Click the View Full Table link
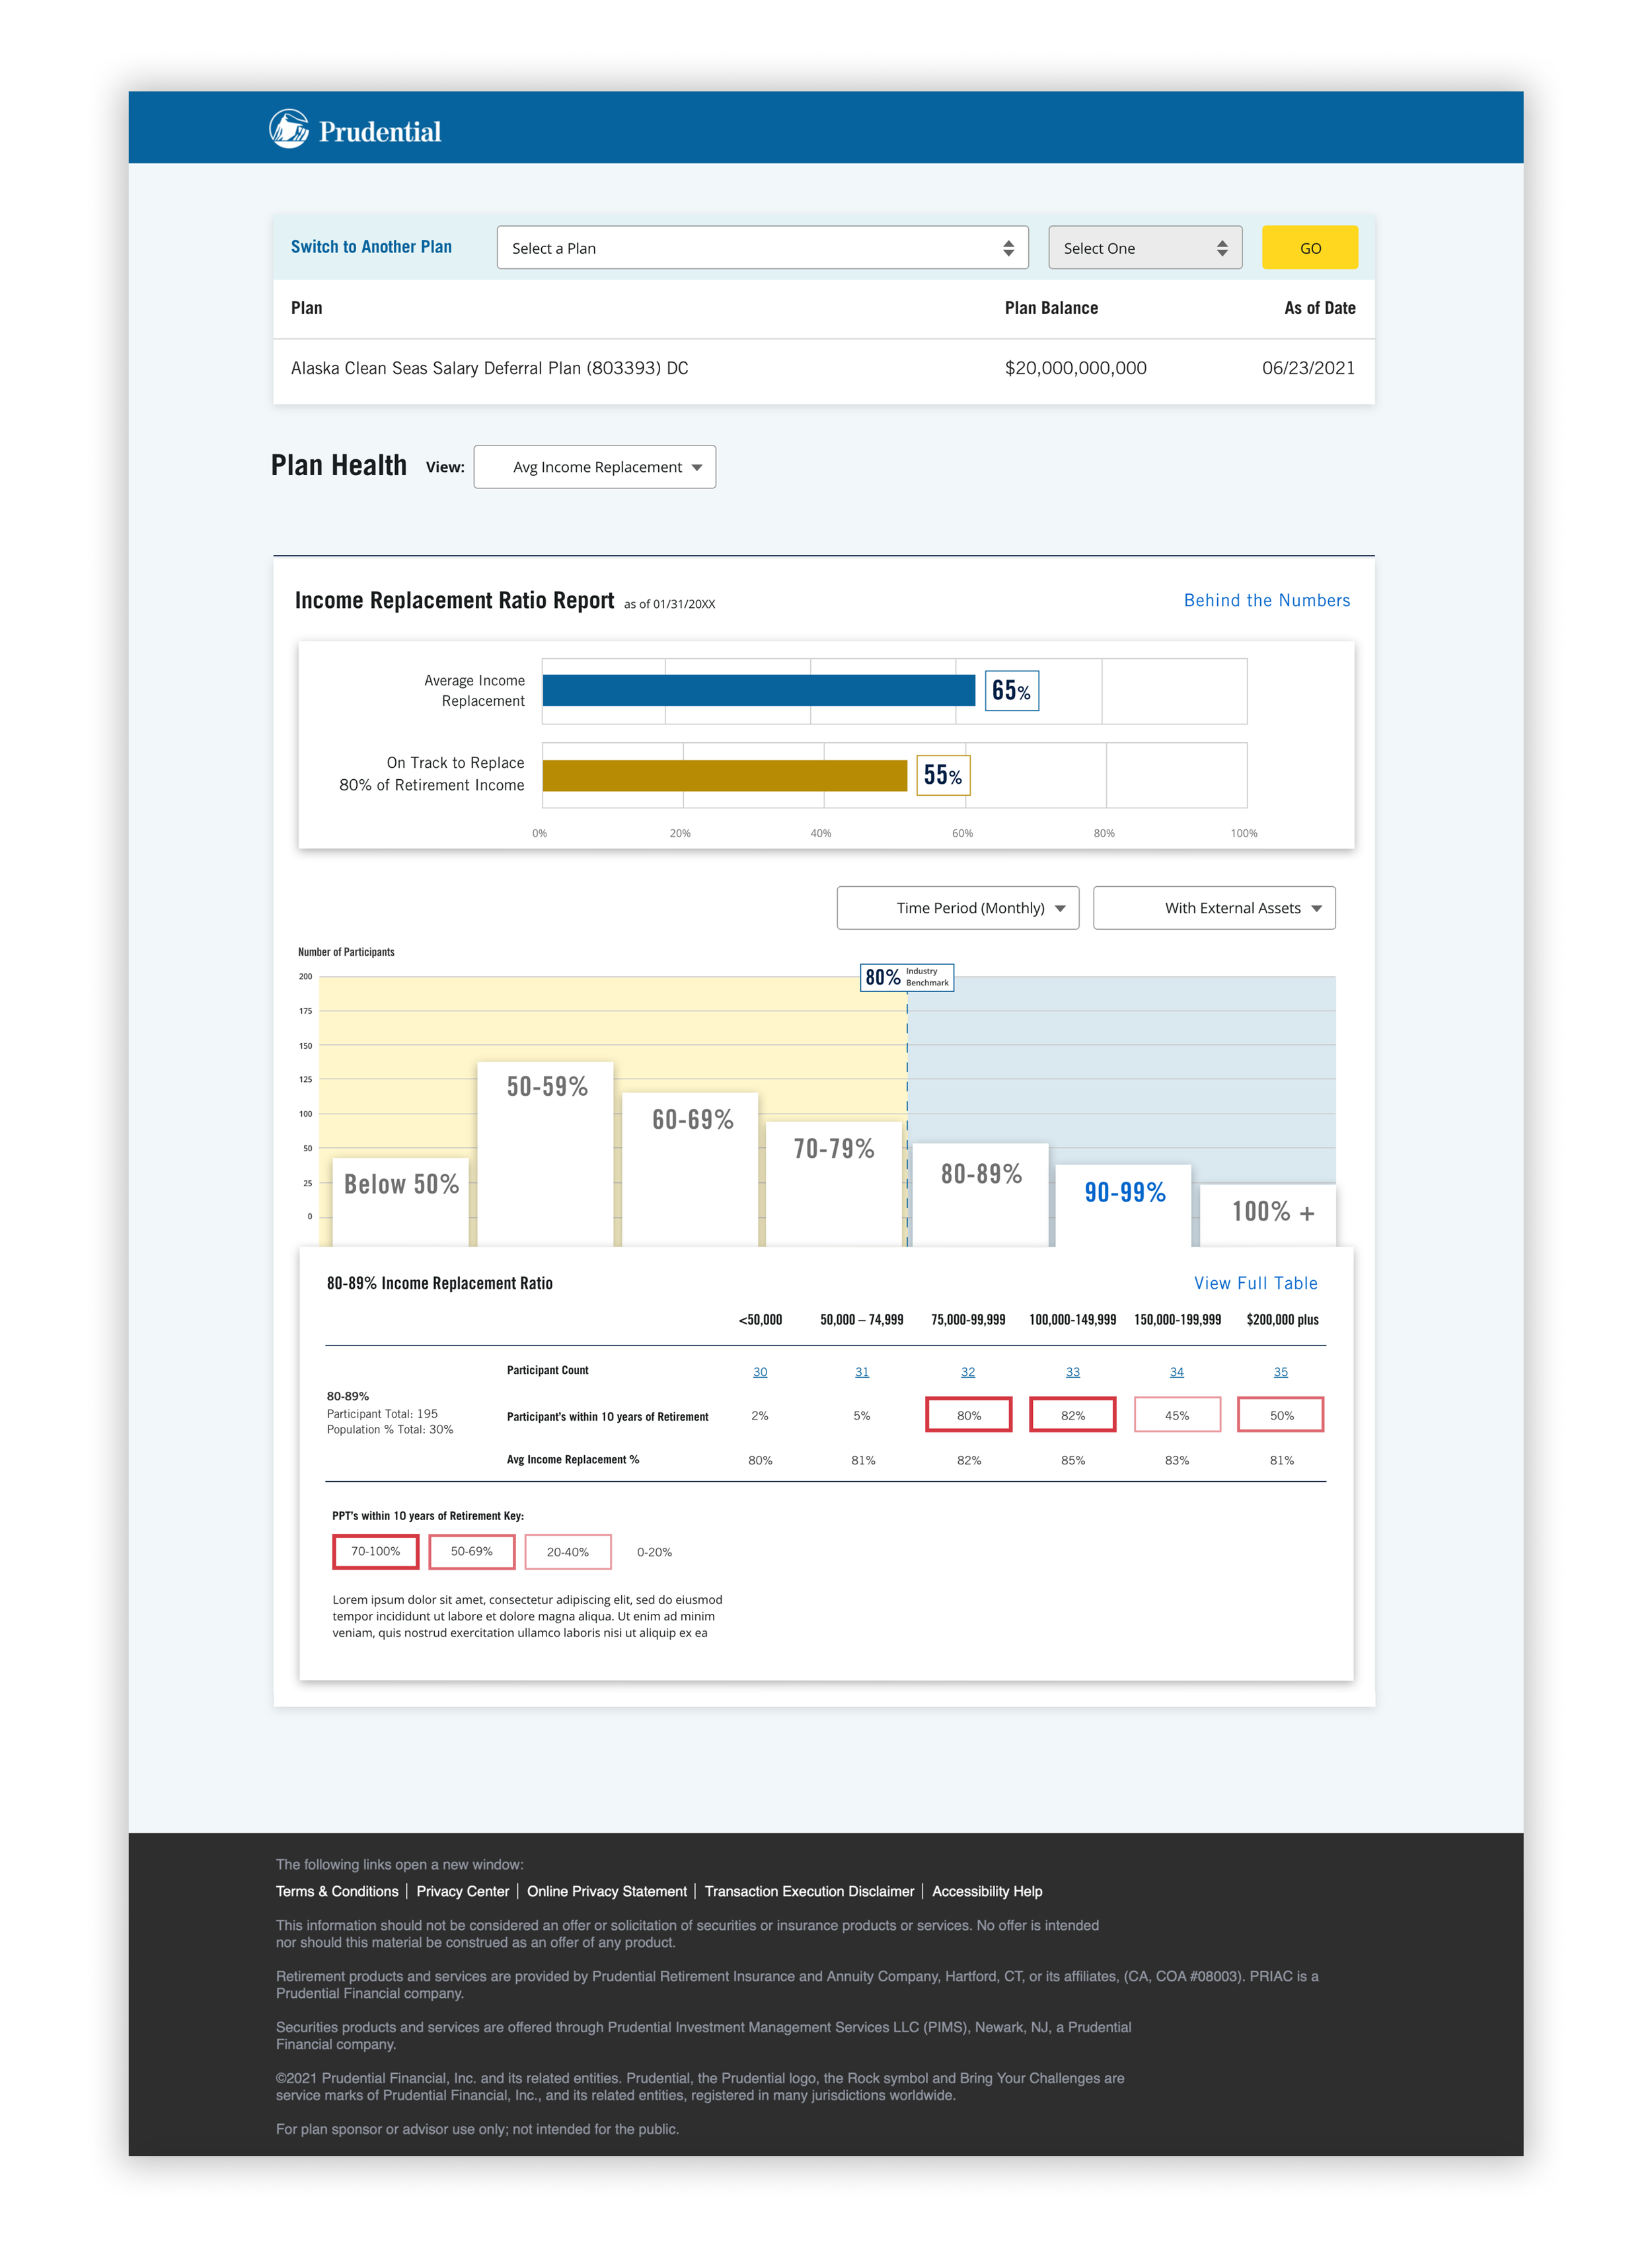This screenshot has height=2247, width=1652. (x=1255, y=1283)
